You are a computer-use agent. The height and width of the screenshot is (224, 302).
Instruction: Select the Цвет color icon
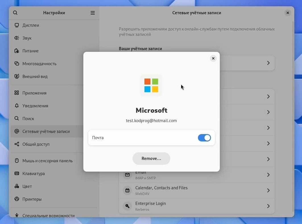point(17,186)
